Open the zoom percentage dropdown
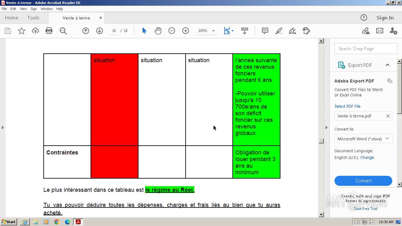The width and height of the screenshot is (402, 226). (x=213, y=31)
